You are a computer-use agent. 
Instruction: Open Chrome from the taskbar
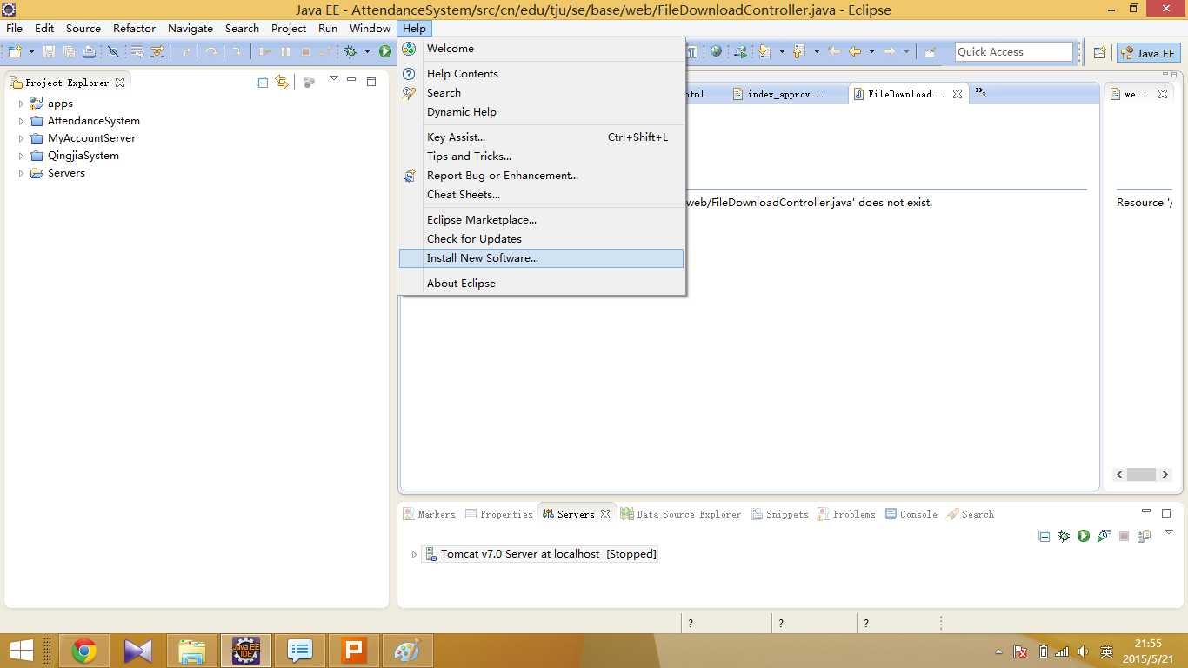point(84,651)
